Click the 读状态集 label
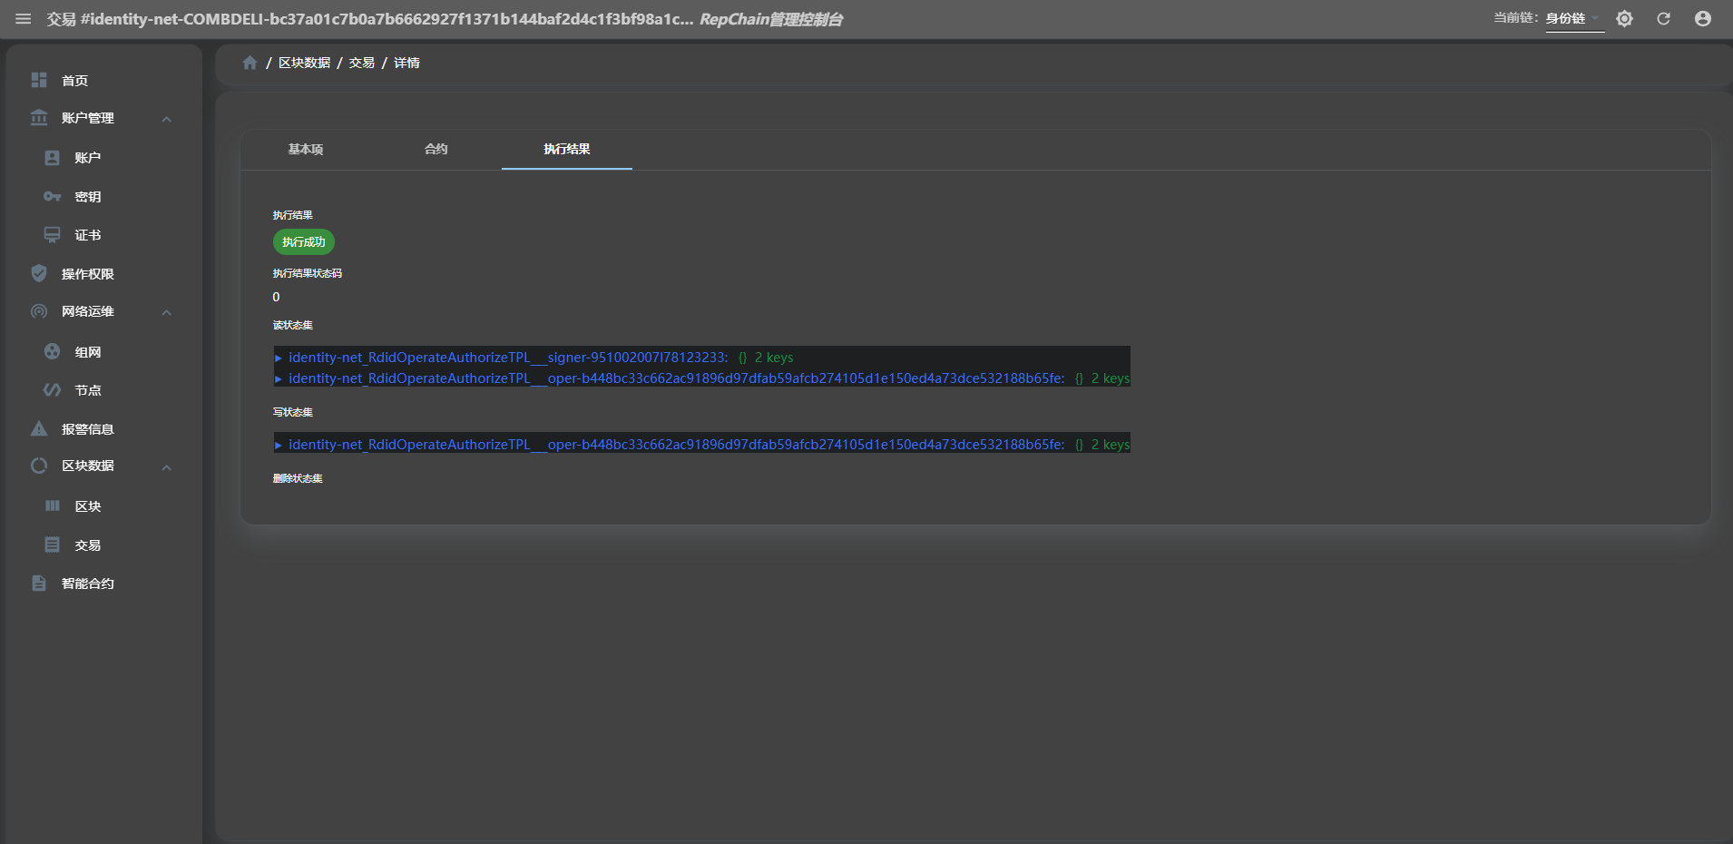The width and height of the screenshot is (1733, 844). (x=293, y=325)
